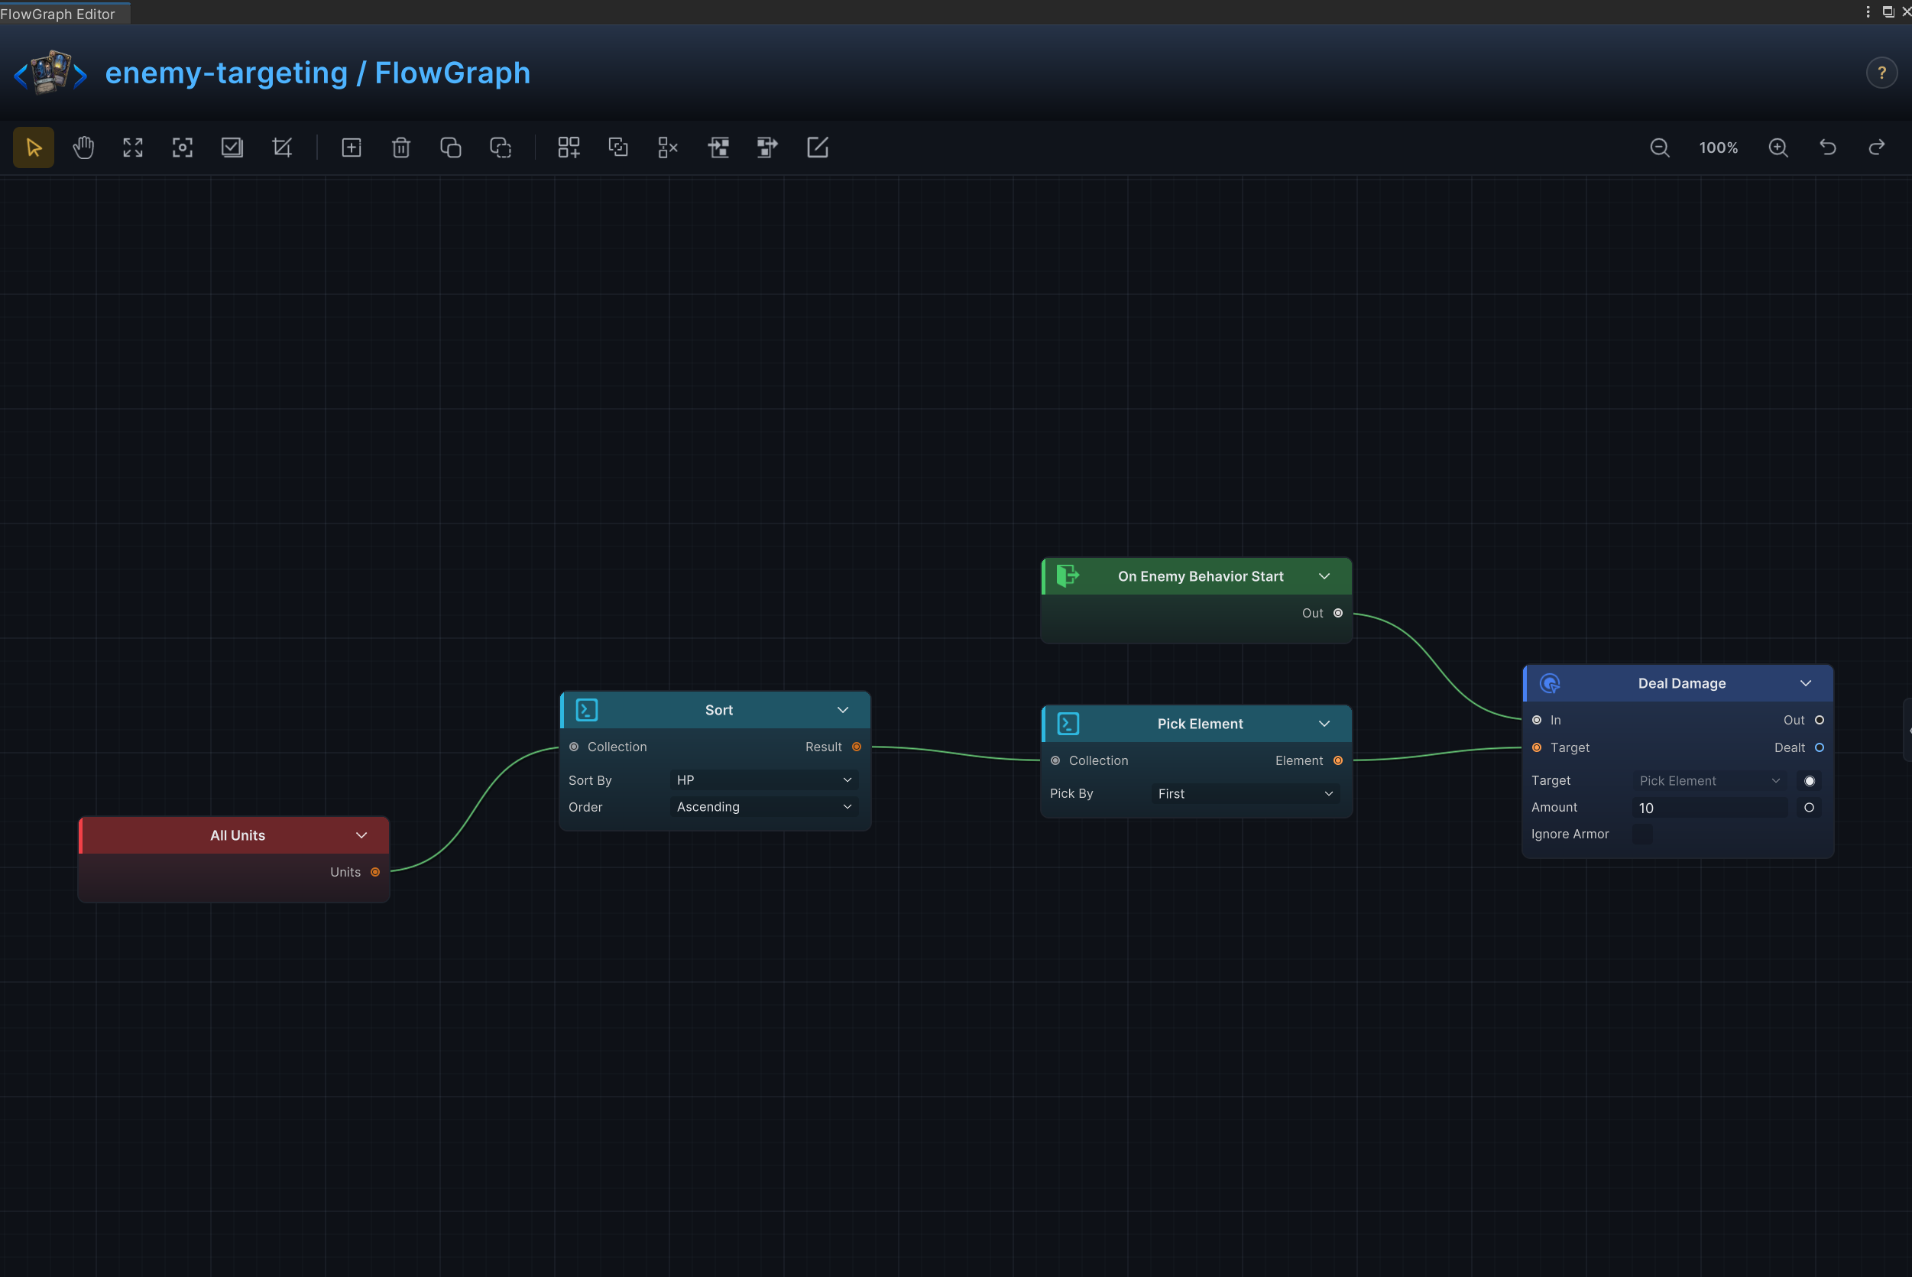The height and width of the screenshot is (1277, 1912).
Task: Click the On Enemy Behavior Start exit icon
Action: [x=1068, y=575]
